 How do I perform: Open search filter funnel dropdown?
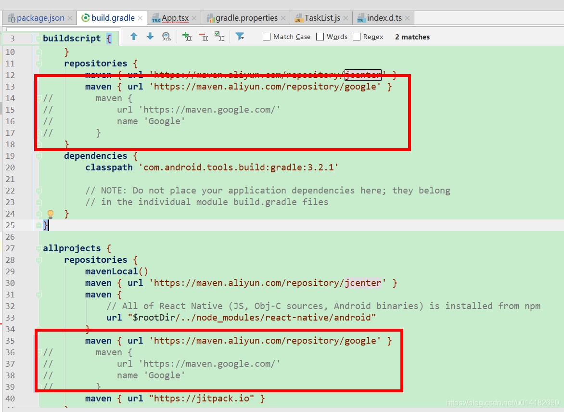(x=240, y=37)
